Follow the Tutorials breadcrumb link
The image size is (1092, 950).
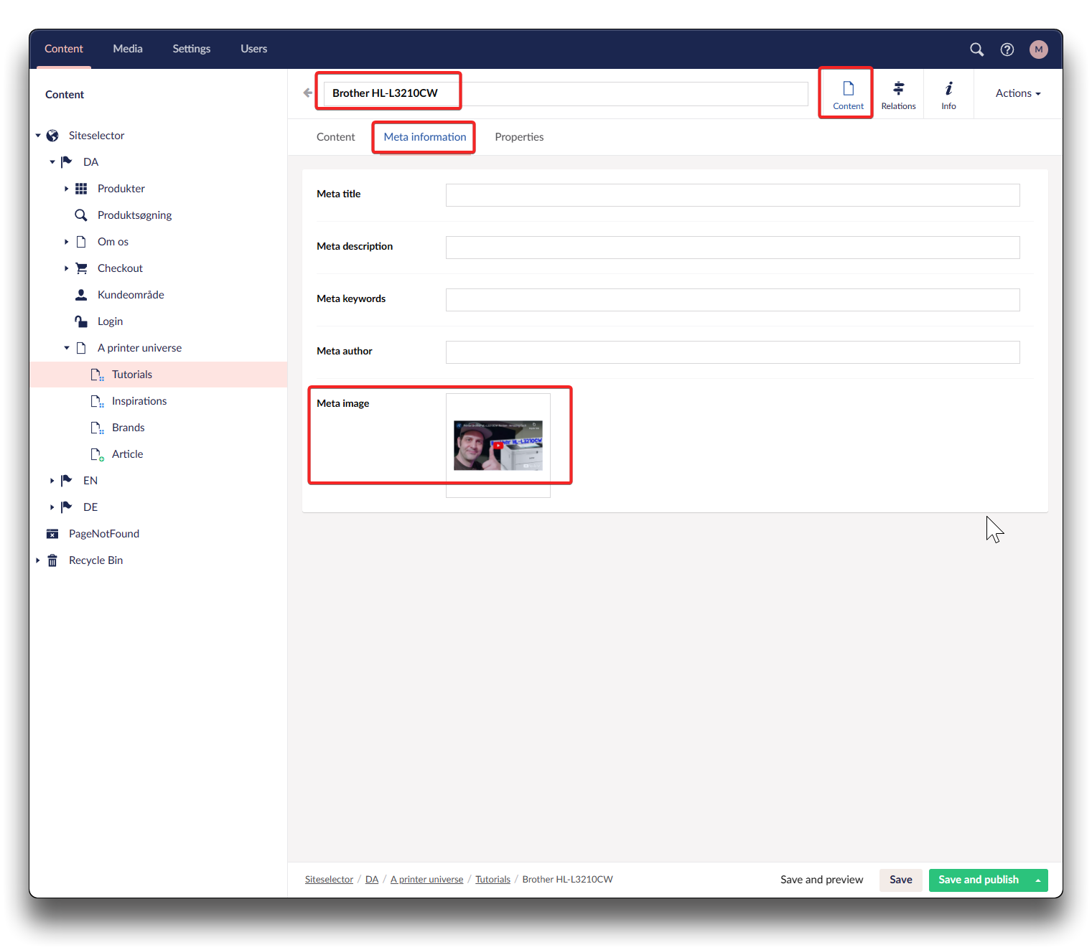tap(493, 880)
